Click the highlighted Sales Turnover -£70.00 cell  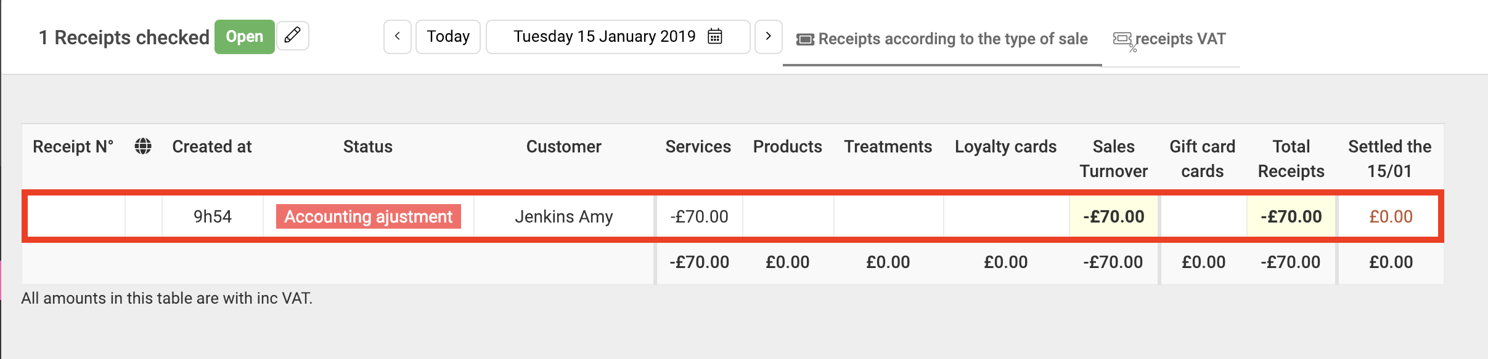pyautogui.click(x=1114, y=216)
